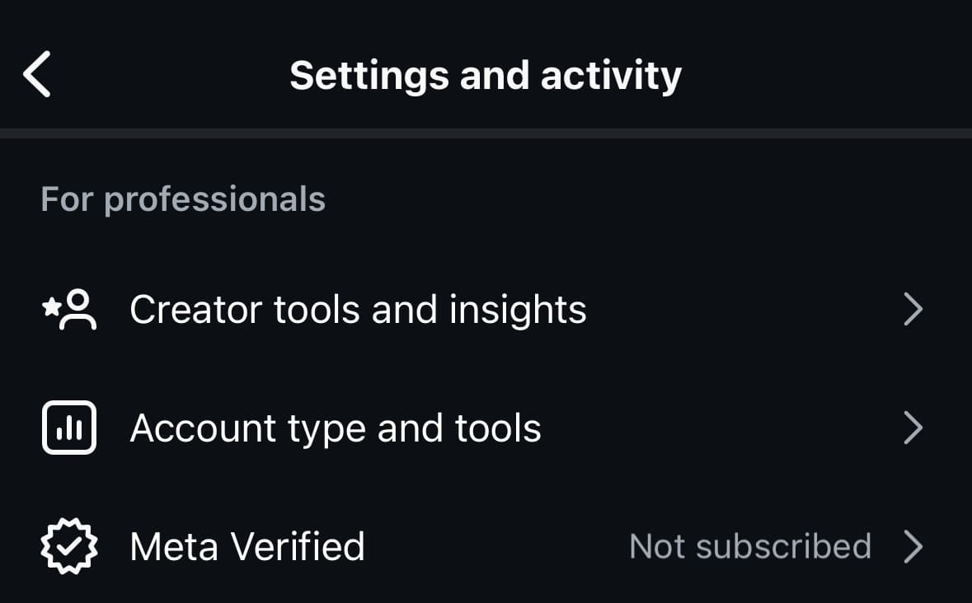This screenshot has height=603, width=972.
Task: Tap the bar chart account icon
Action: pos(68,428)
